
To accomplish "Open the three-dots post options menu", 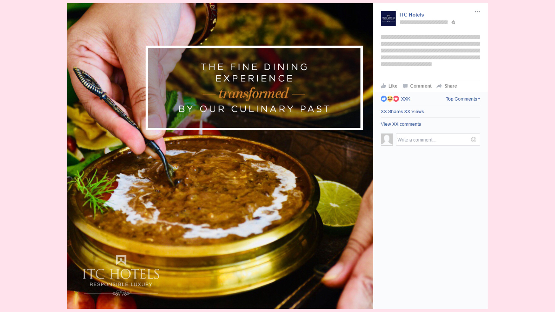I will (477, 12).
